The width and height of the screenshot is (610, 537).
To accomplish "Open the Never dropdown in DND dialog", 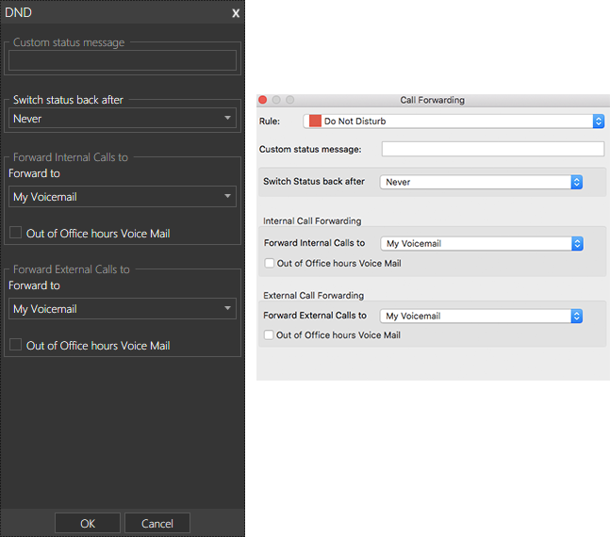I will click(123, 118).
